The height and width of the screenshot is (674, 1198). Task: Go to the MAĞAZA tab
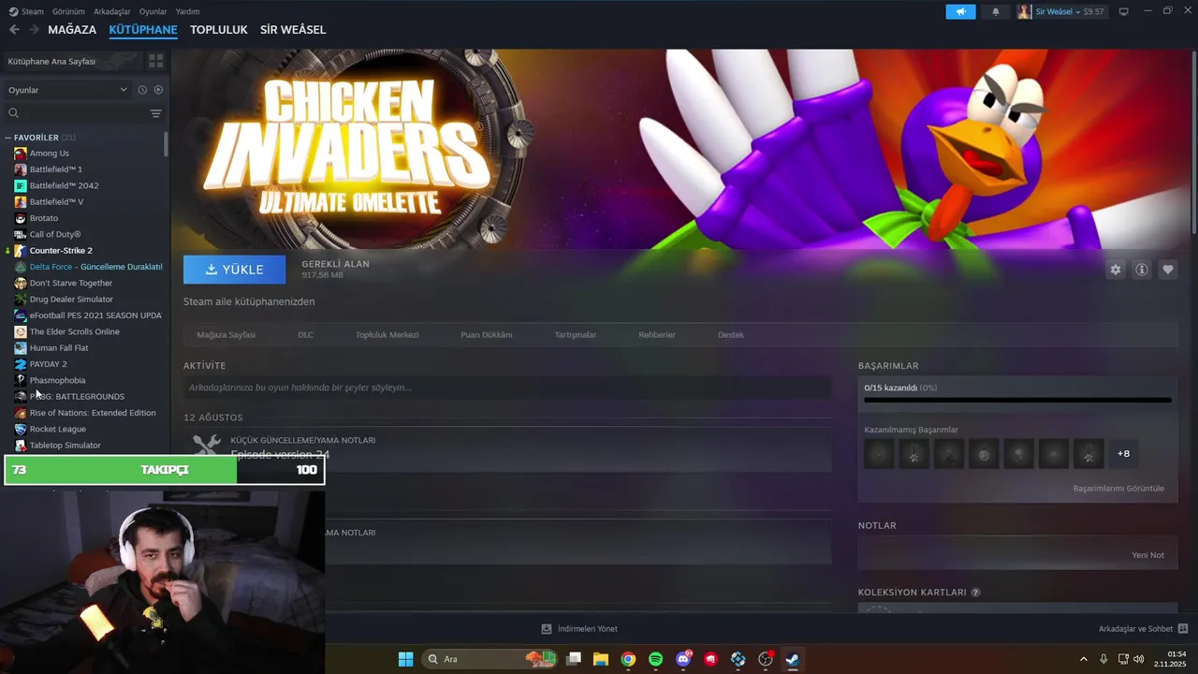pos(72,30)
